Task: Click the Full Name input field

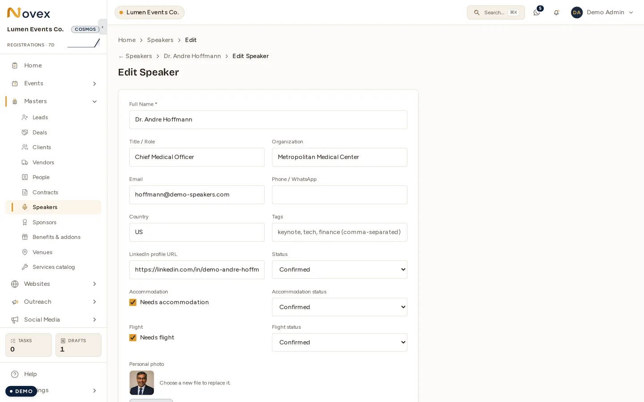Action: pos(268,120)
